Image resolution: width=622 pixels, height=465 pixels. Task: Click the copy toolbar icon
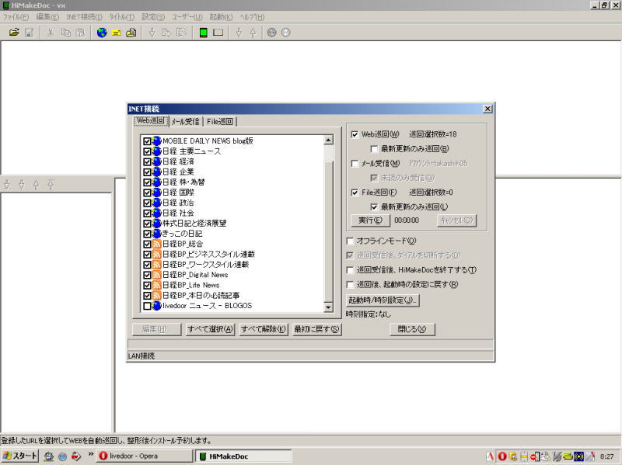click(65, 33)
